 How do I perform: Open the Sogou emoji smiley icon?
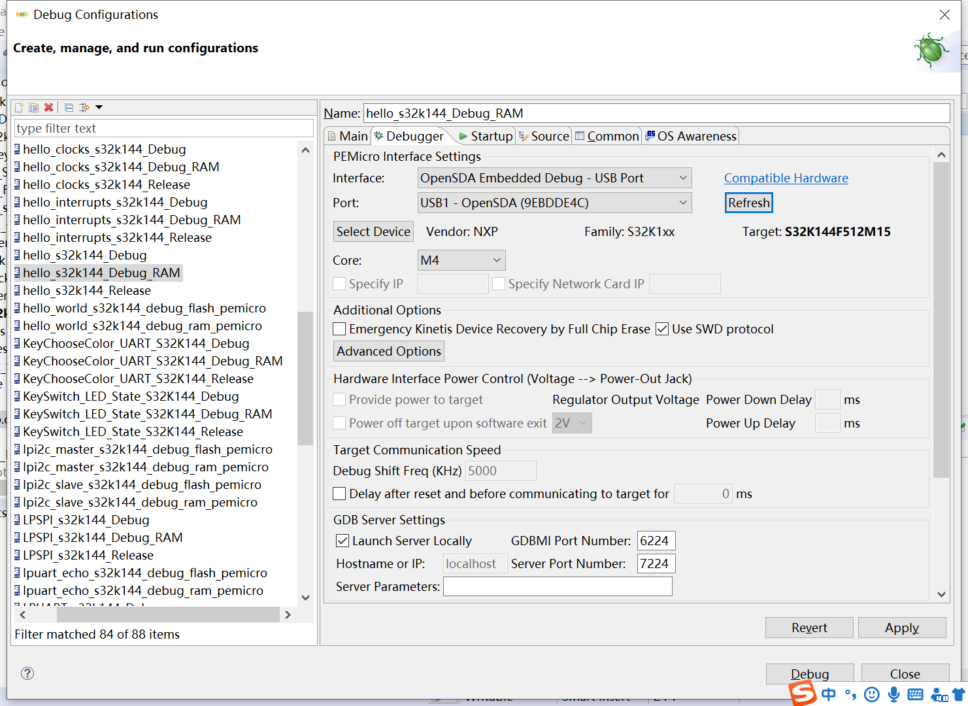point(871,694)
